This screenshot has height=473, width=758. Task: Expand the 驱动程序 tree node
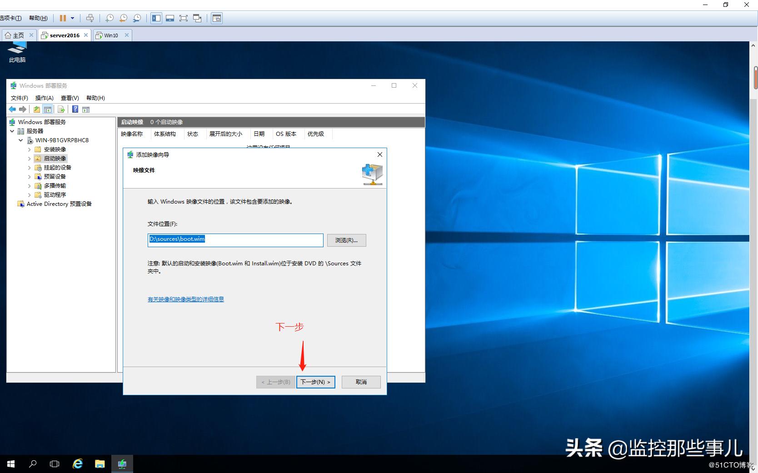(x=29, y=194)
